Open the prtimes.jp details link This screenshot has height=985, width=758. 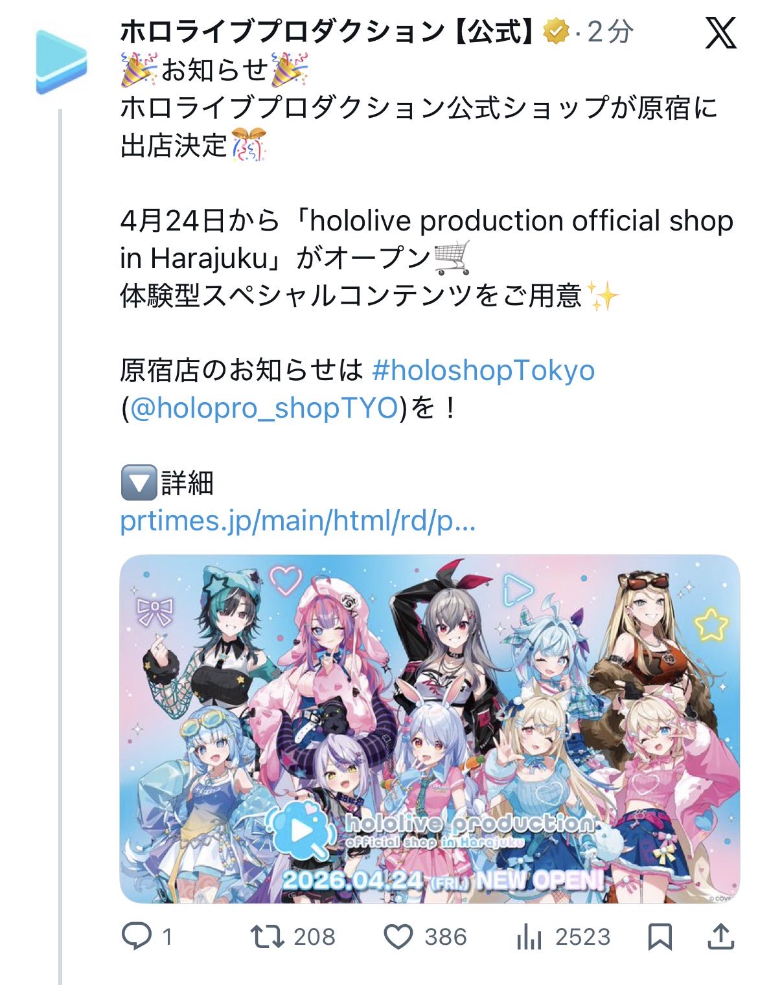pyautogui.click(x=298, y=521)
